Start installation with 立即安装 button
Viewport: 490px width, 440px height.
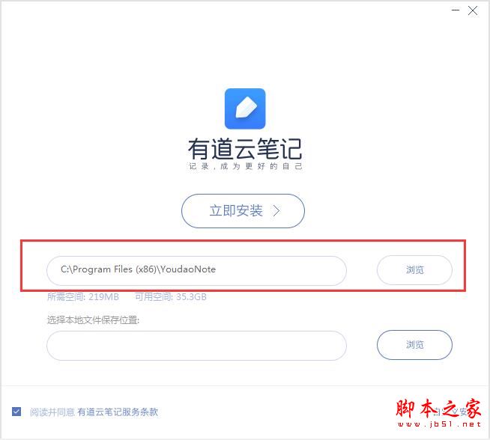[243, 211]
